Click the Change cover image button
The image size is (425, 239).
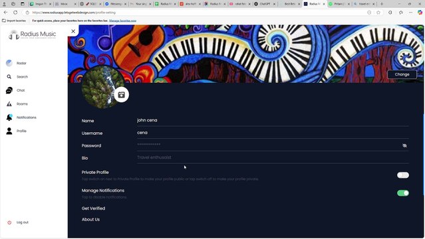point(402,74)
